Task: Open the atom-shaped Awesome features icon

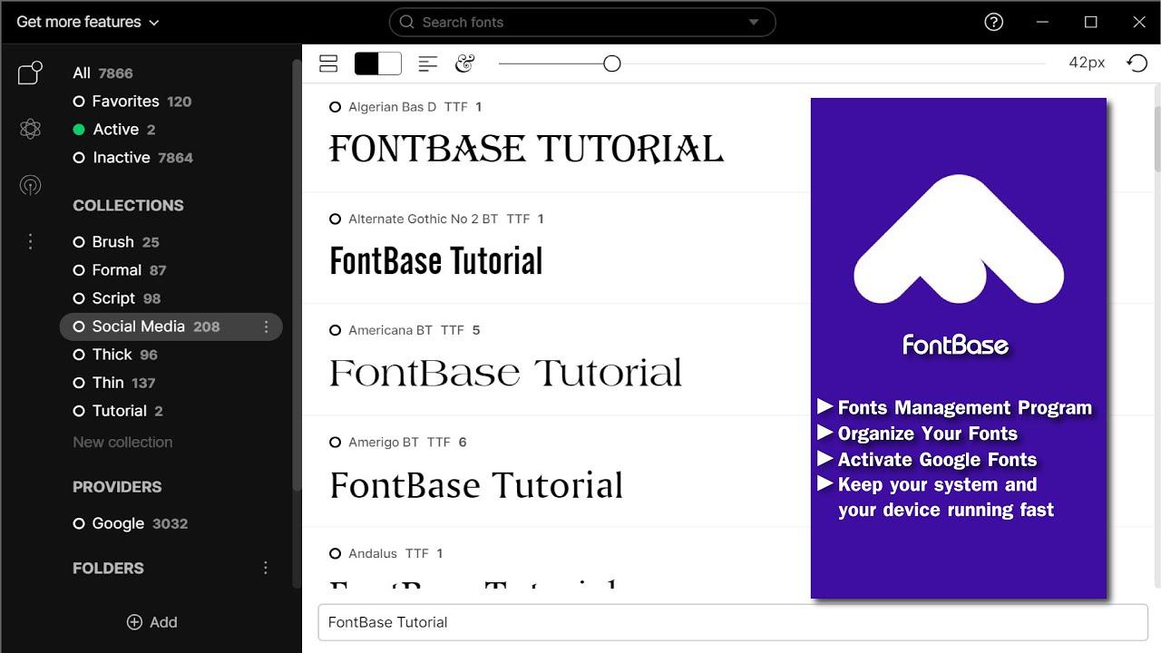Action: tap(30, 129)
